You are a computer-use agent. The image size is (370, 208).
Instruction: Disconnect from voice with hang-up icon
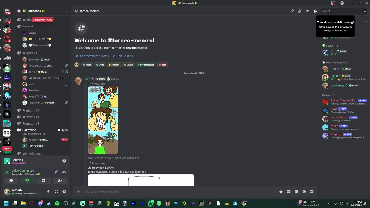[x=64, y=172]
